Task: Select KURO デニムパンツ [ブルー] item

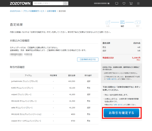Action: pyautogui.click(x=22, y=88)
